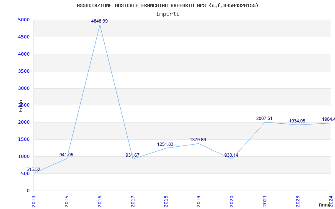Click the 2021 data point on line
The width and height of the screenshot is (335, 209).
pos(265,122)
